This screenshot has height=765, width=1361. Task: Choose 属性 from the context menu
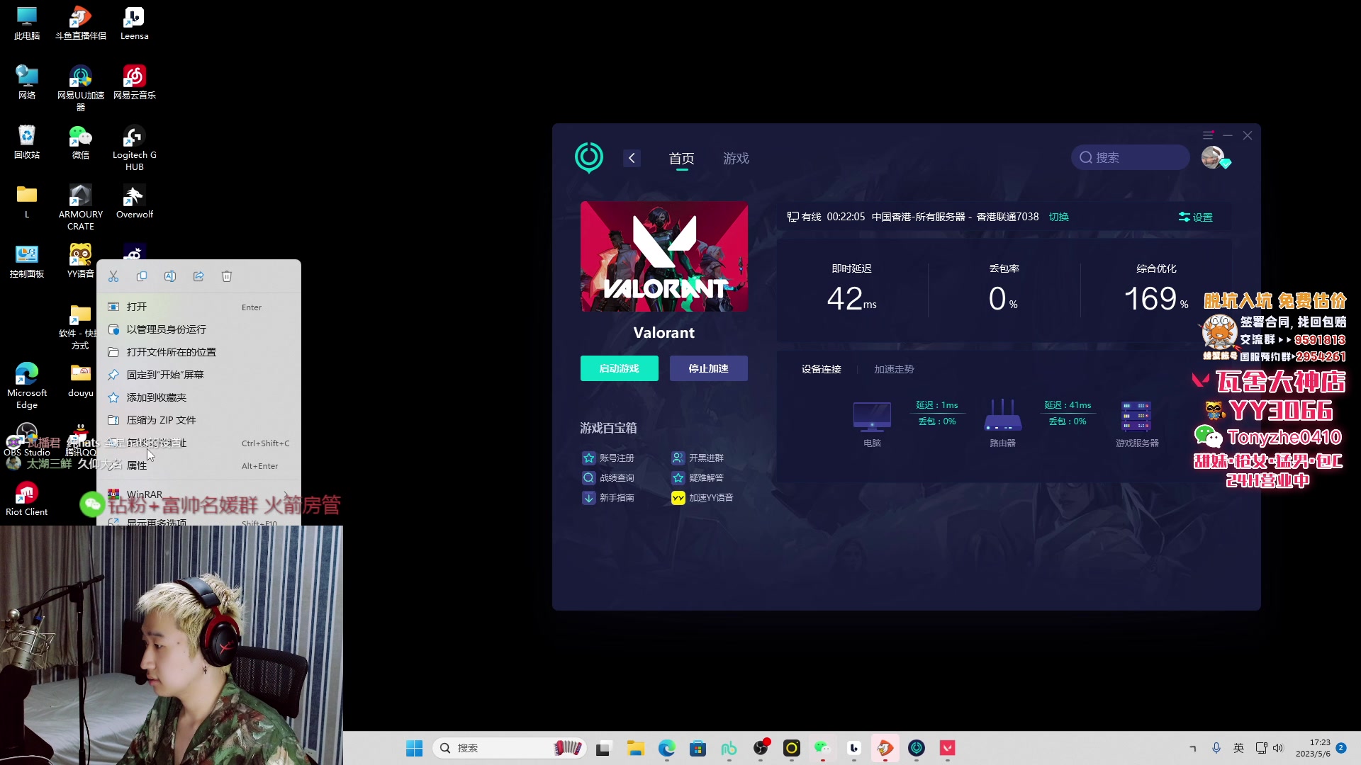coord(198,465)
